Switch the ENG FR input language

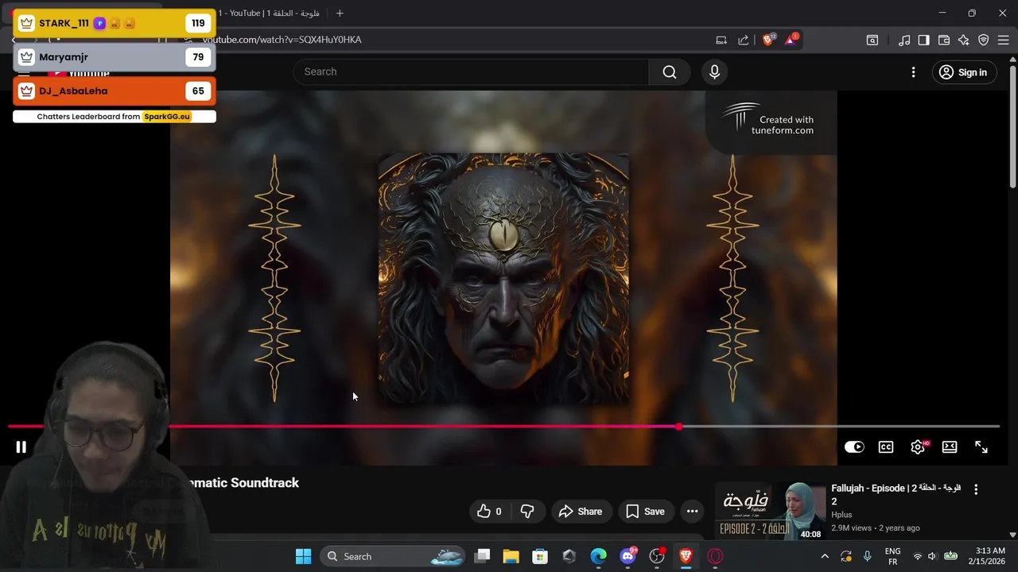[892, 556]
